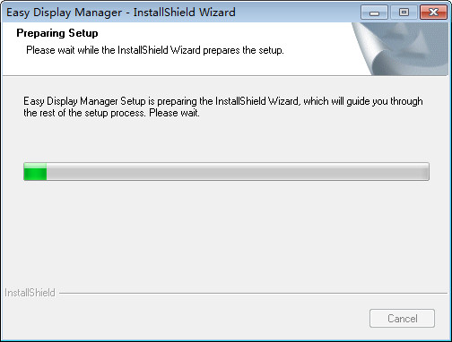
Task: Click the green filled segment of progress bar
Action: (x=35, y=172)
